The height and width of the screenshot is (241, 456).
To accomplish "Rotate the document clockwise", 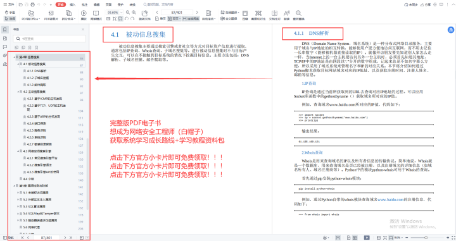I will point(132,18).
